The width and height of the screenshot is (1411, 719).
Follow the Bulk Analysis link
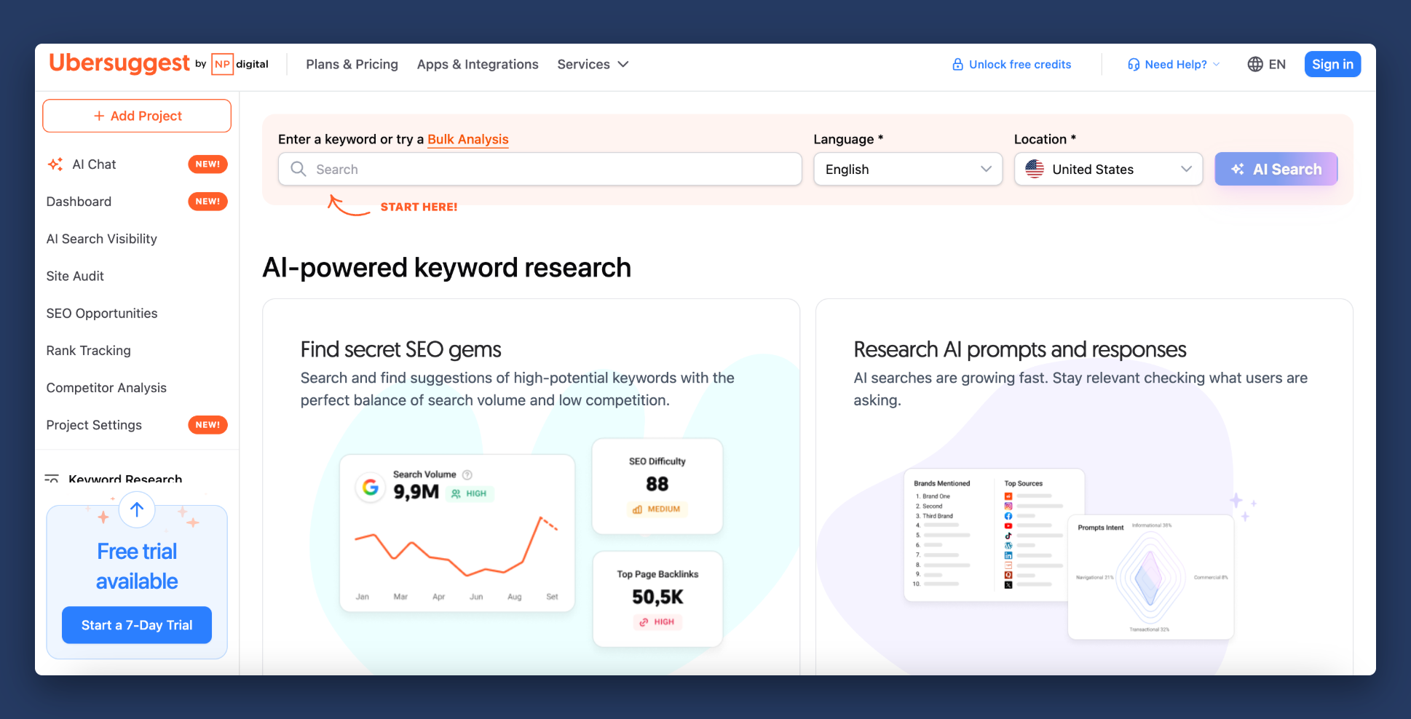tap(468, 139)
